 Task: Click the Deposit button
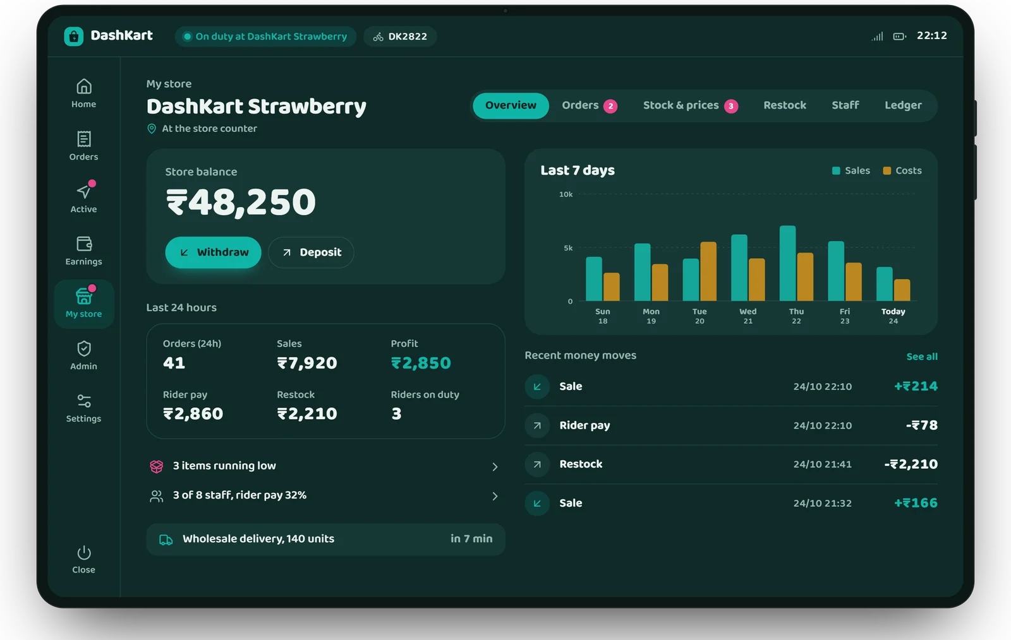point(311,252)
